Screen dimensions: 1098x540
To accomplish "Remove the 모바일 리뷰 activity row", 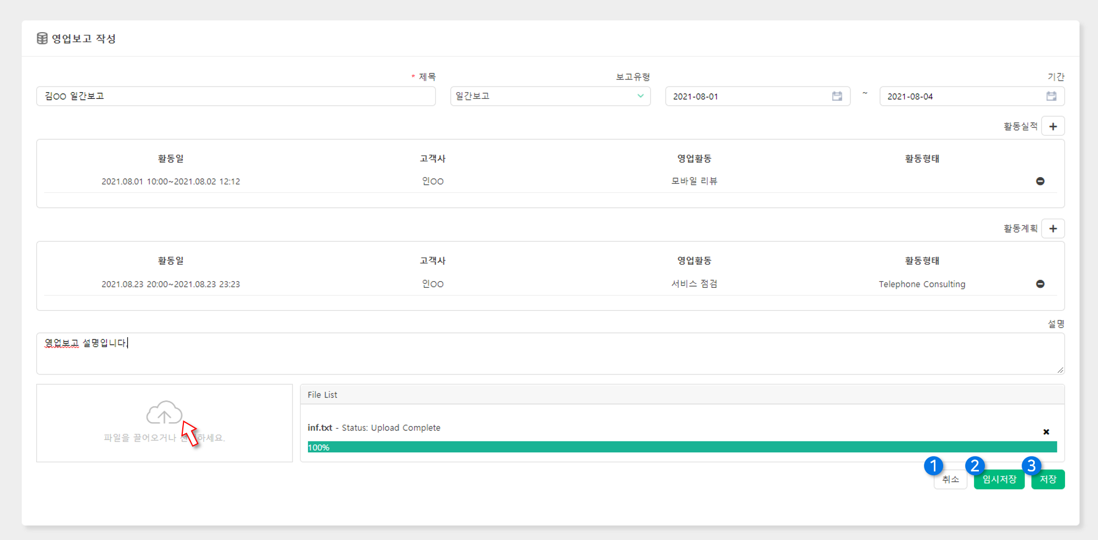I will pyautogui.click(x=1040, y=181).
